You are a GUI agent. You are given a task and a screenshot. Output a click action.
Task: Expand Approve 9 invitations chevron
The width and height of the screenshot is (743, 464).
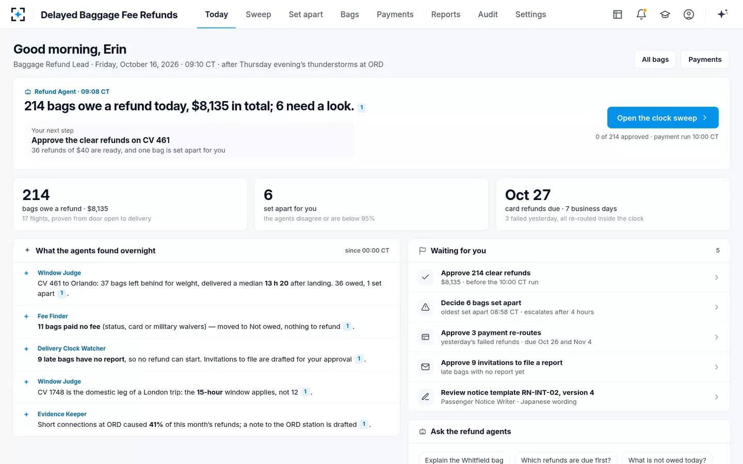point(717,367)
